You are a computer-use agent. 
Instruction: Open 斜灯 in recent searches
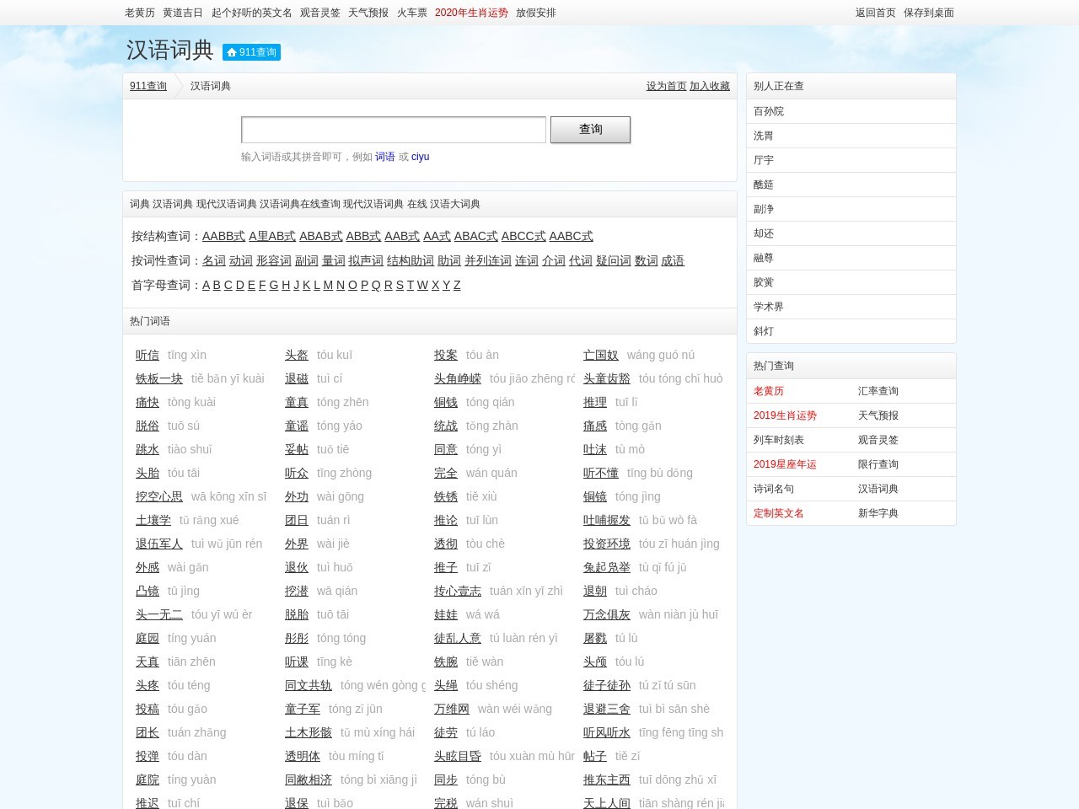[764, 331]
